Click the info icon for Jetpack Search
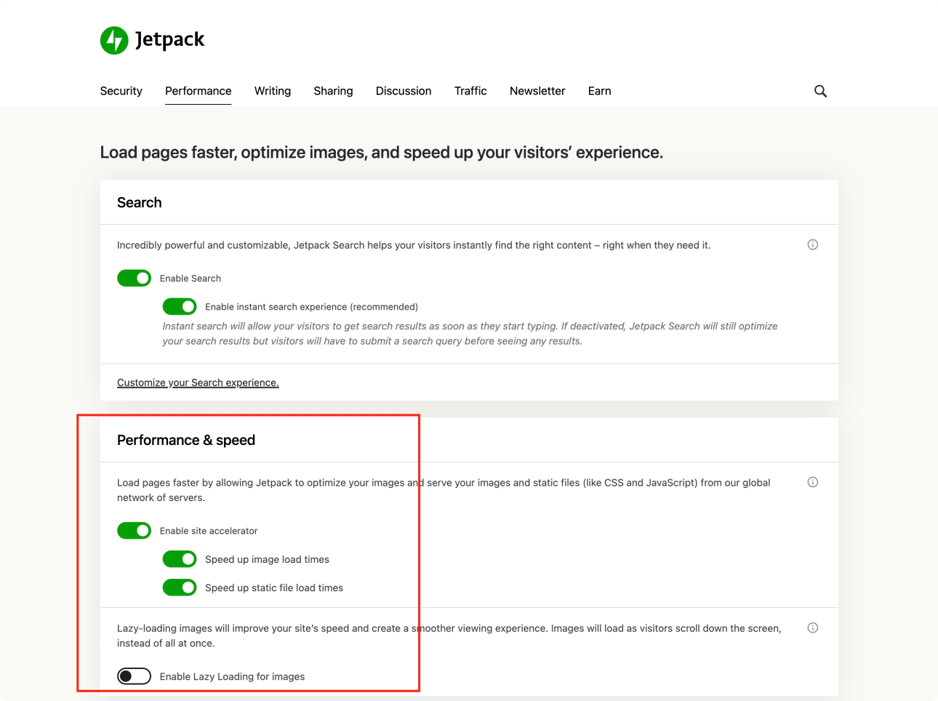The image size is (938, 701). pyautogui.click(x=812, y=245)
